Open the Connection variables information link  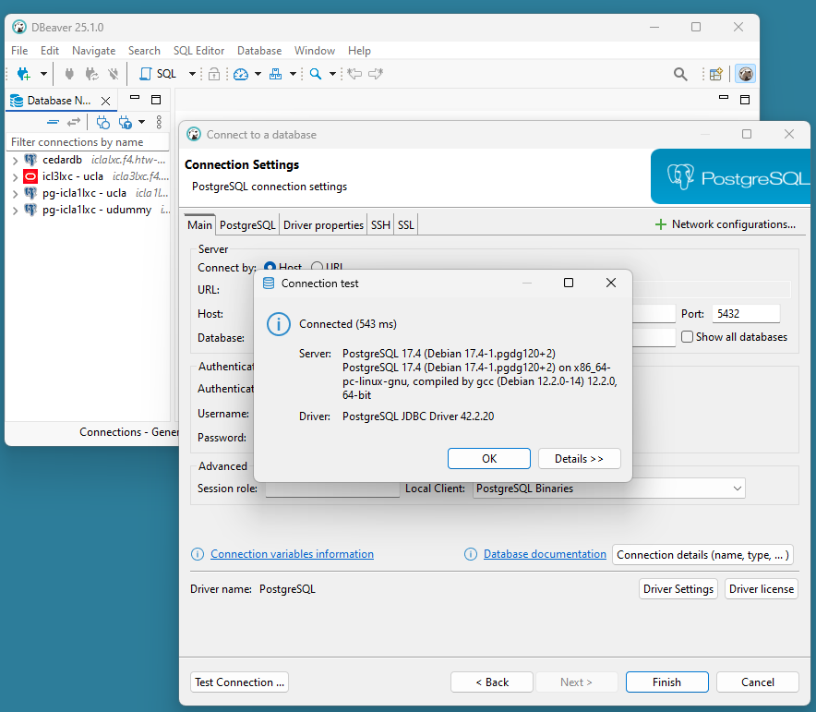[x=292, y=554]
